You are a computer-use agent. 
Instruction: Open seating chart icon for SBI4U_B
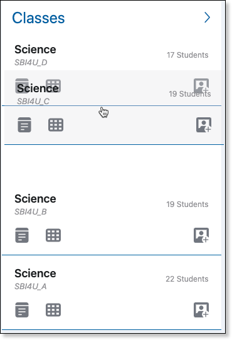point(201,235)
